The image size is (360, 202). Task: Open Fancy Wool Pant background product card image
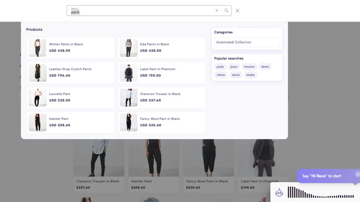coord(208,158)
